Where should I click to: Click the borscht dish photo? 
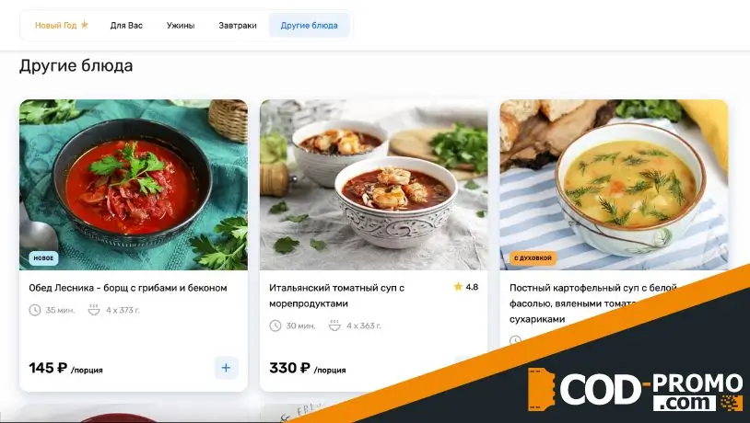click(x=134, y=185)
